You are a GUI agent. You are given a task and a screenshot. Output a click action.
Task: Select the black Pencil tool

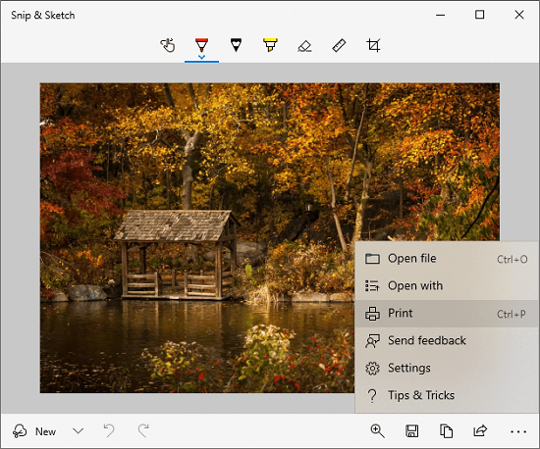[236, 45]
